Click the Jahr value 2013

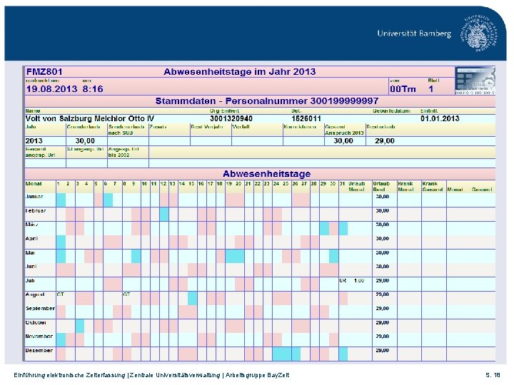click(x=34, y=141)
